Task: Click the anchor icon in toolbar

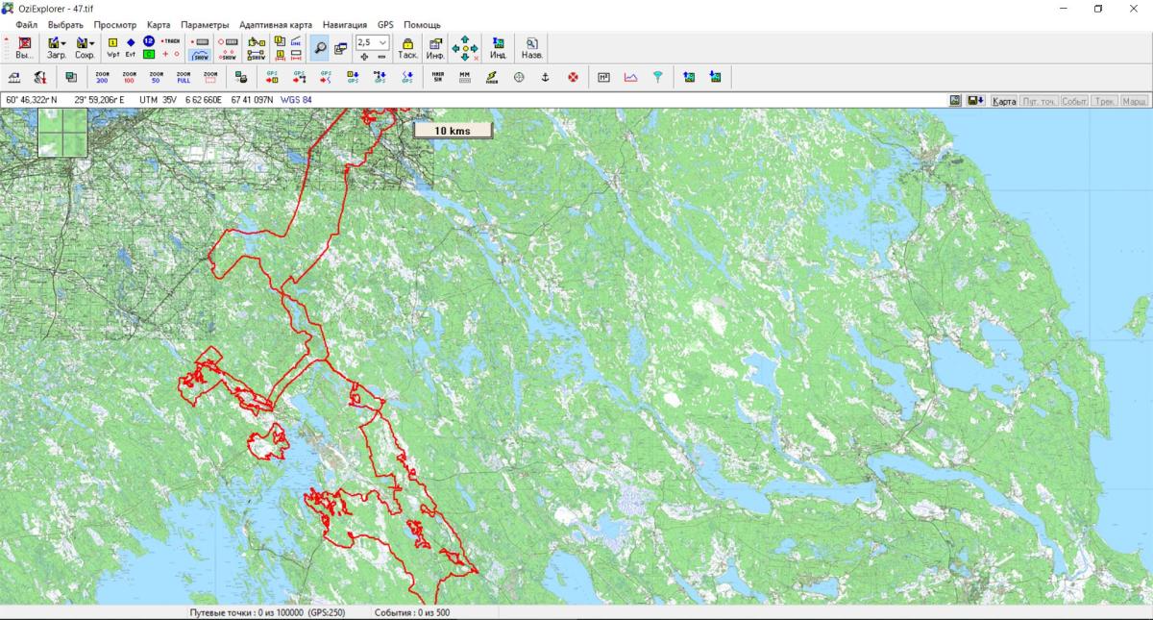Action: 546,77
